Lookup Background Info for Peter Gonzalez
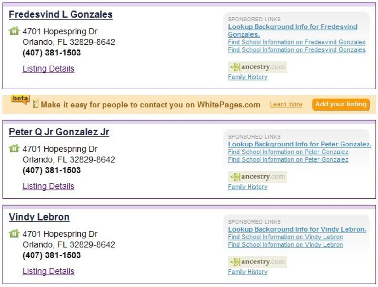This screenshot has width=378, height=287. click(x=300, y=144)
